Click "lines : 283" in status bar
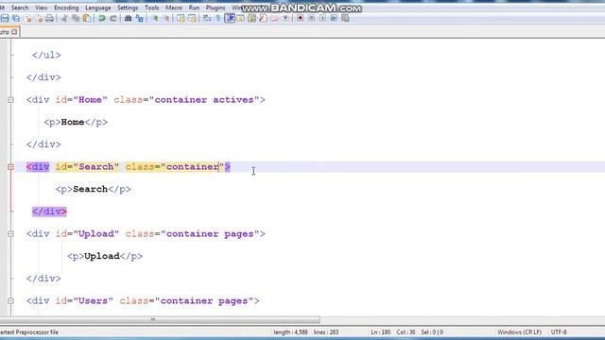 click(326, 331)
